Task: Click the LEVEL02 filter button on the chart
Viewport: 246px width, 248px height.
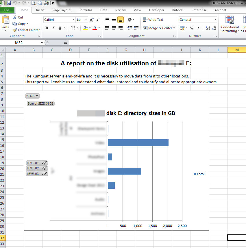Action: click(37, 168)
